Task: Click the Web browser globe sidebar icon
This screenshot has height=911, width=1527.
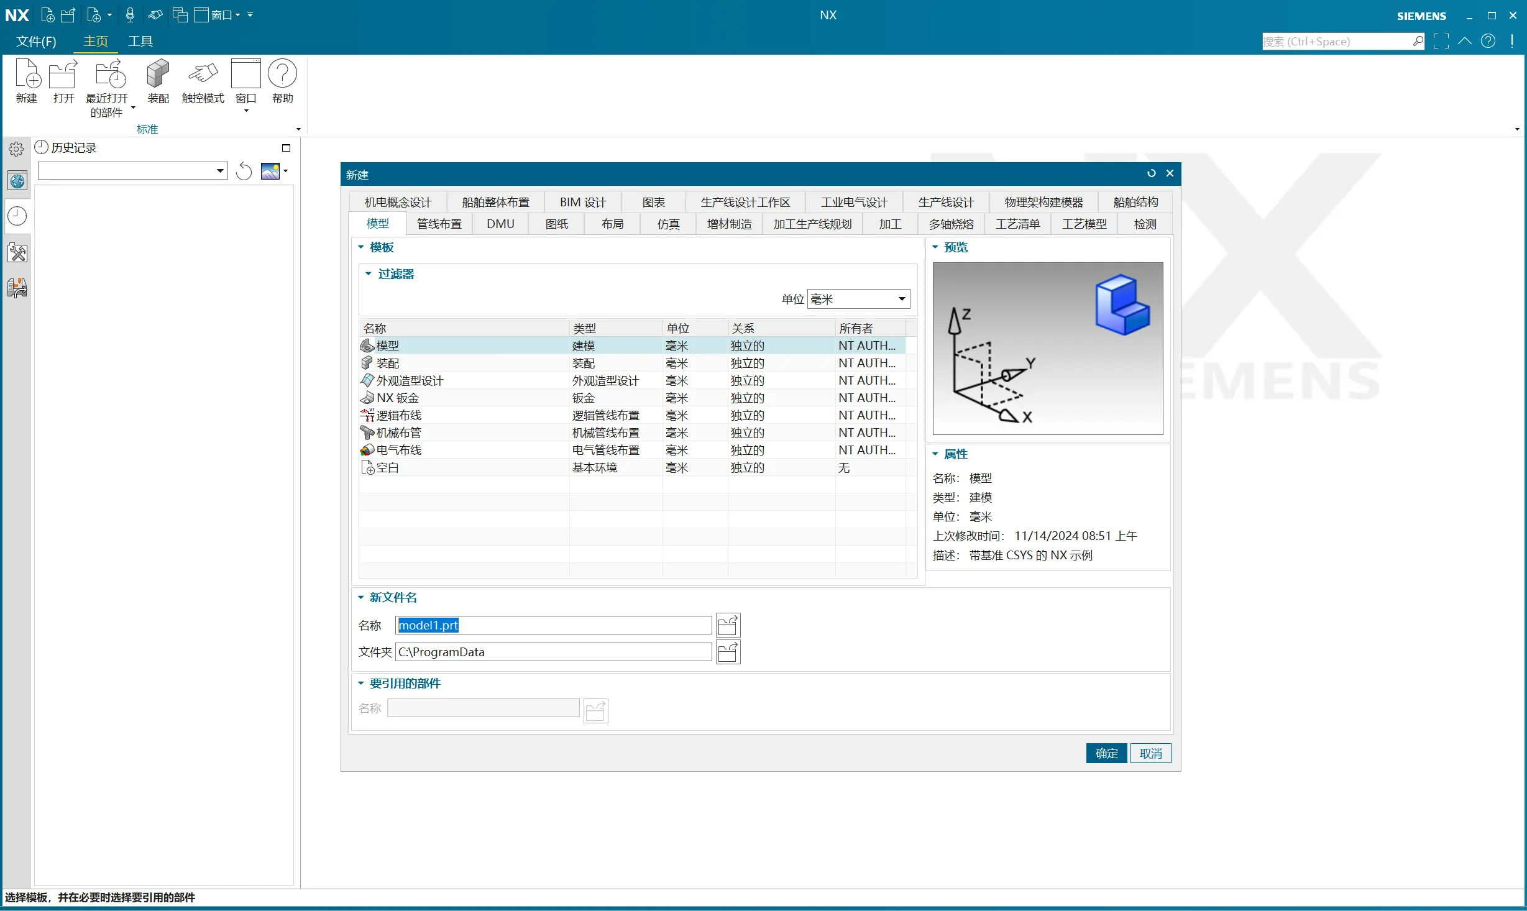Action: coord(17,181)
